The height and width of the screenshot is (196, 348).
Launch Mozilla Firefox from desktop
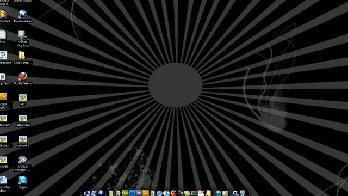23,78
